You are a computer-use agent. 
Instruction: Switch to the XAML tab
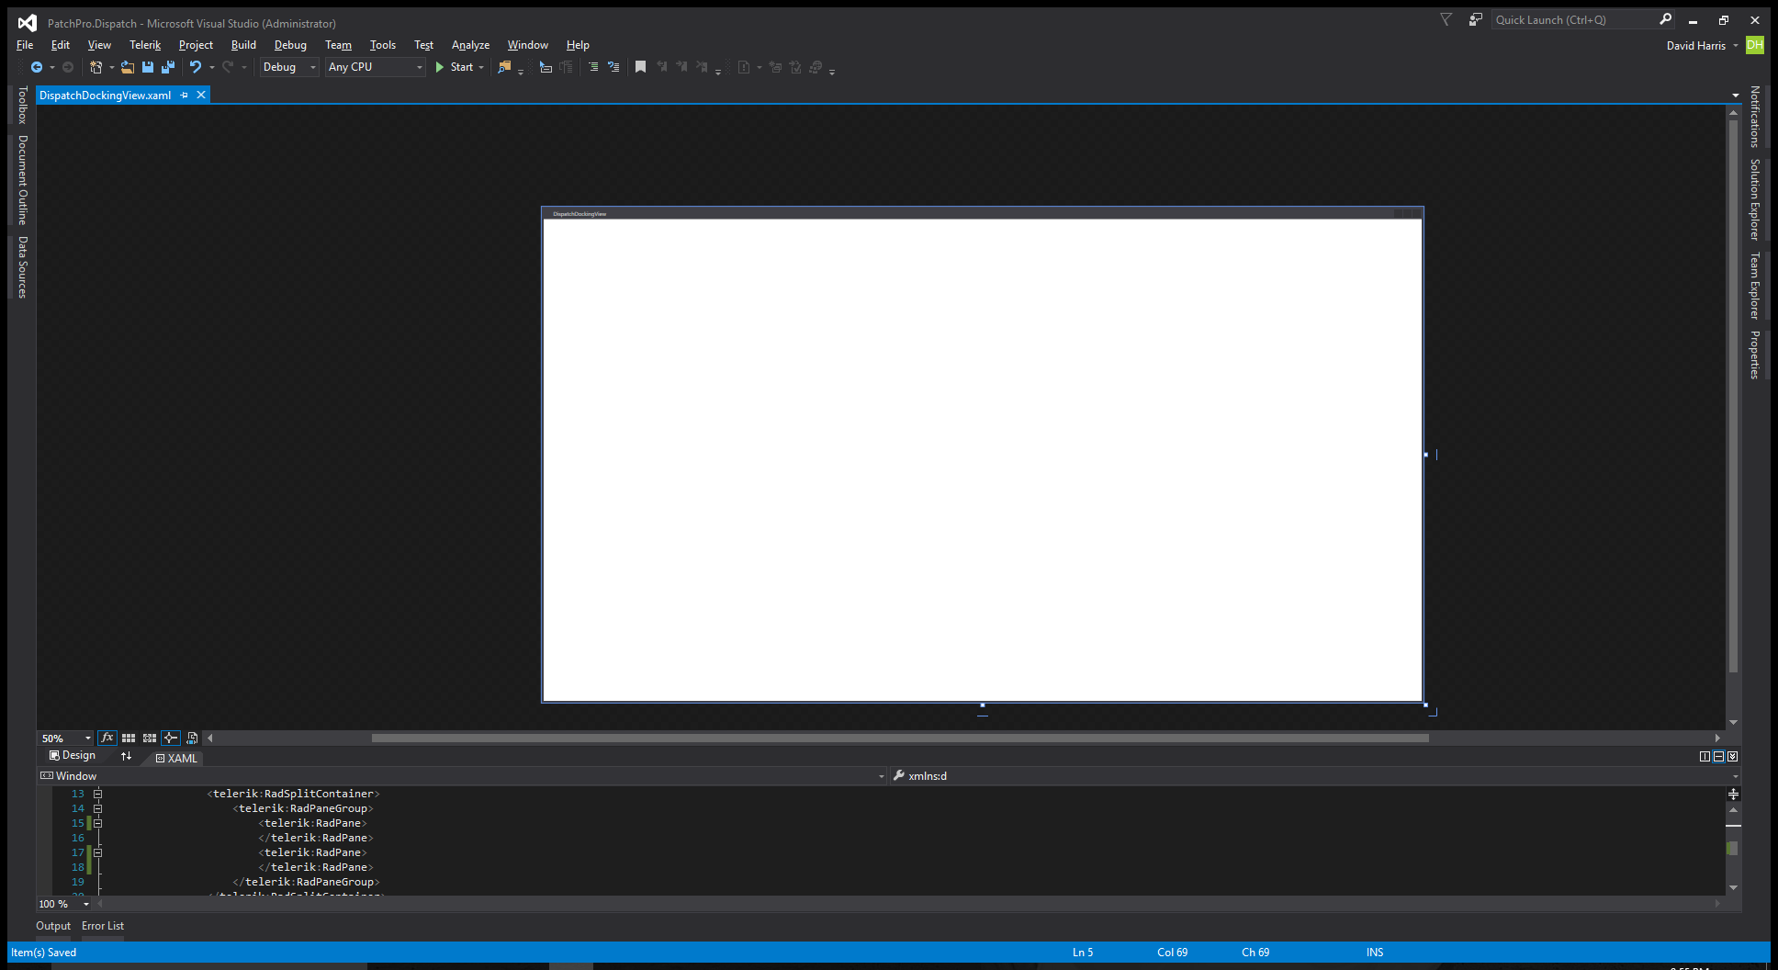176,759
